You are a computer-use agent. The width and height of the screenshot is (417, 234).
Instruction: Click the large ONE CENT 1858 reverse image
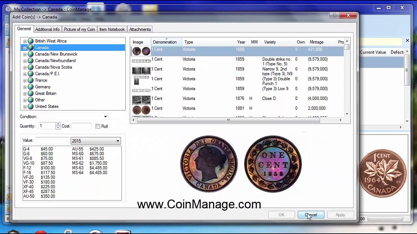(273, 164)
